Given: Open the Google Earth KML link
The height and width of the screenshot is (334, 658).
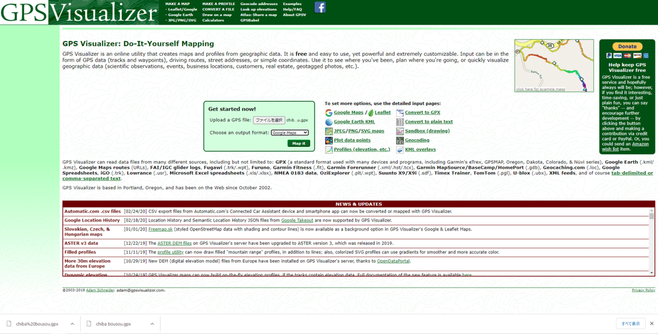Looking at the screenshot, I should point(354,122).
